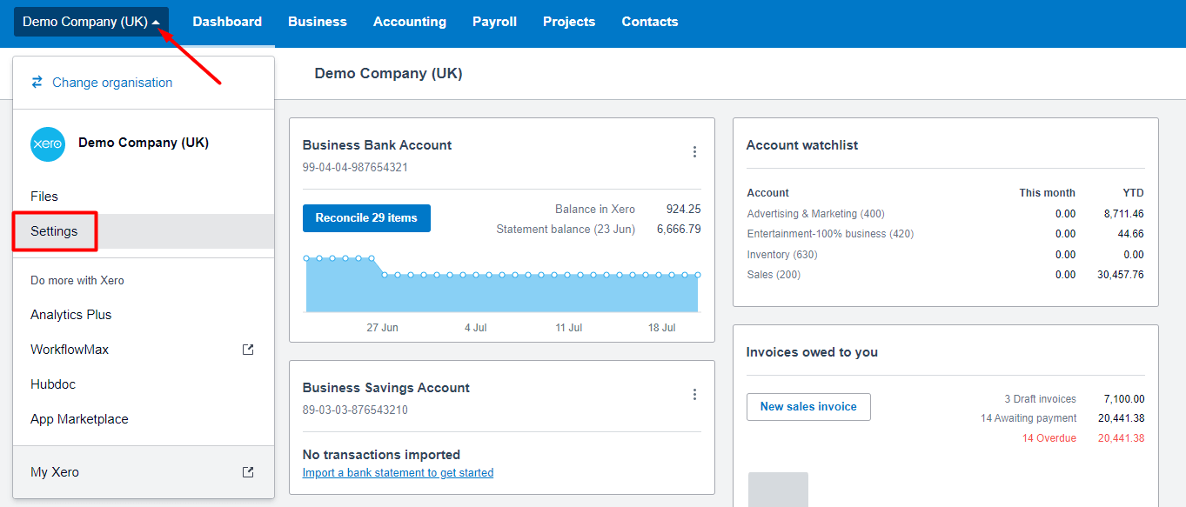The image size is (1186, 507).
Task: Open the Contacts menu
Action: click(650, 22)
